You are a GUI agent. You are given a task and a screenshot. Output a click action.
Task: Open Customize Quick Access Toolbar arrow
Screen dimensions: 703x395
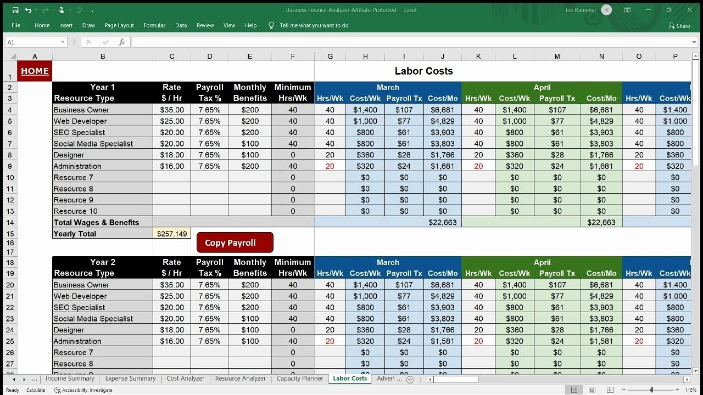92,10
